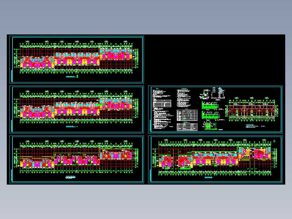Viewport: 292px width, 219px height.
Task: Select the upper green pipe section detail
Action: [x=210, y=105]
